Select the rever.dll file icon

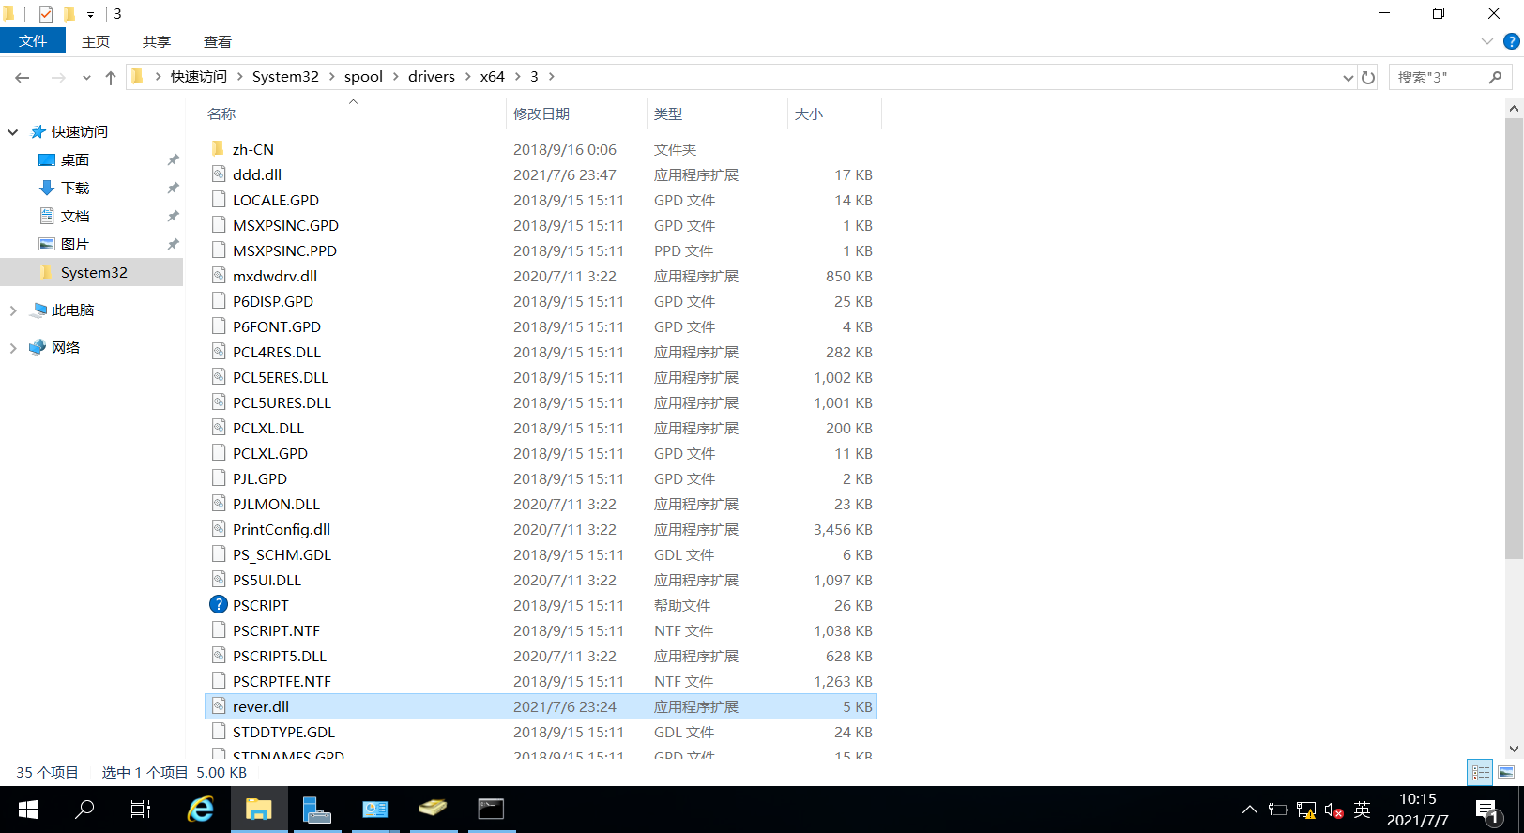point(219,706)
